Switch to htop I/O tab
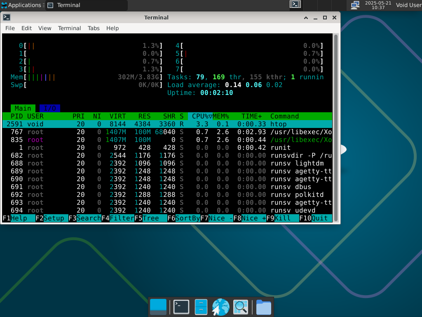The width and height of the screenshot is (422, 317). [x=50, y=109]
